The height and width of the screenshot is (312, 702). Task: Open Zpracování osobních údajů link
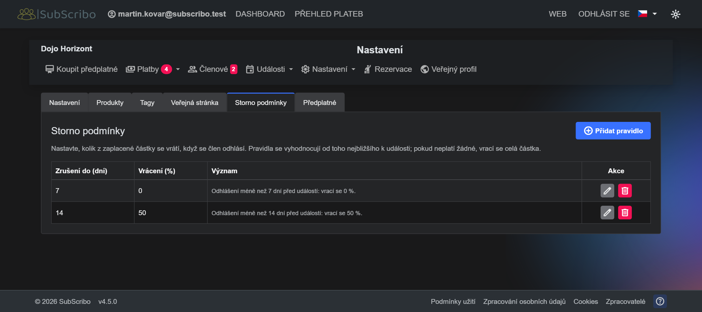524,302
